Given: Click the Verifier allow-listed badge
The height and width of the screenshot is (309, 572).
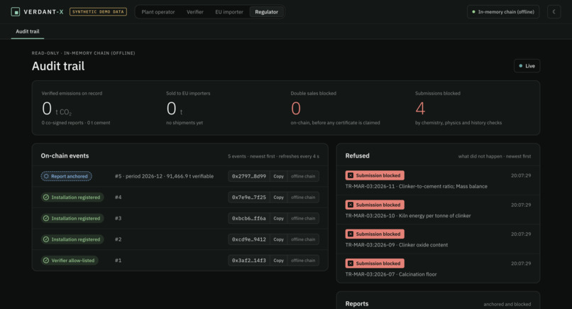Looking at the screenshot, I should coord(70,261).
